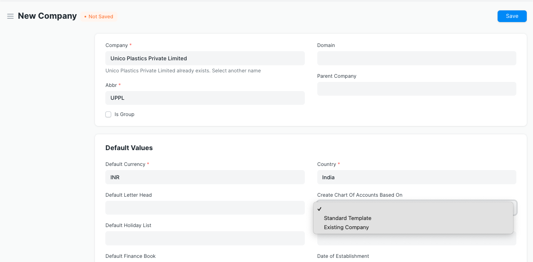Click the Create Chart Of Accounts Based On label

coord(360,195)
